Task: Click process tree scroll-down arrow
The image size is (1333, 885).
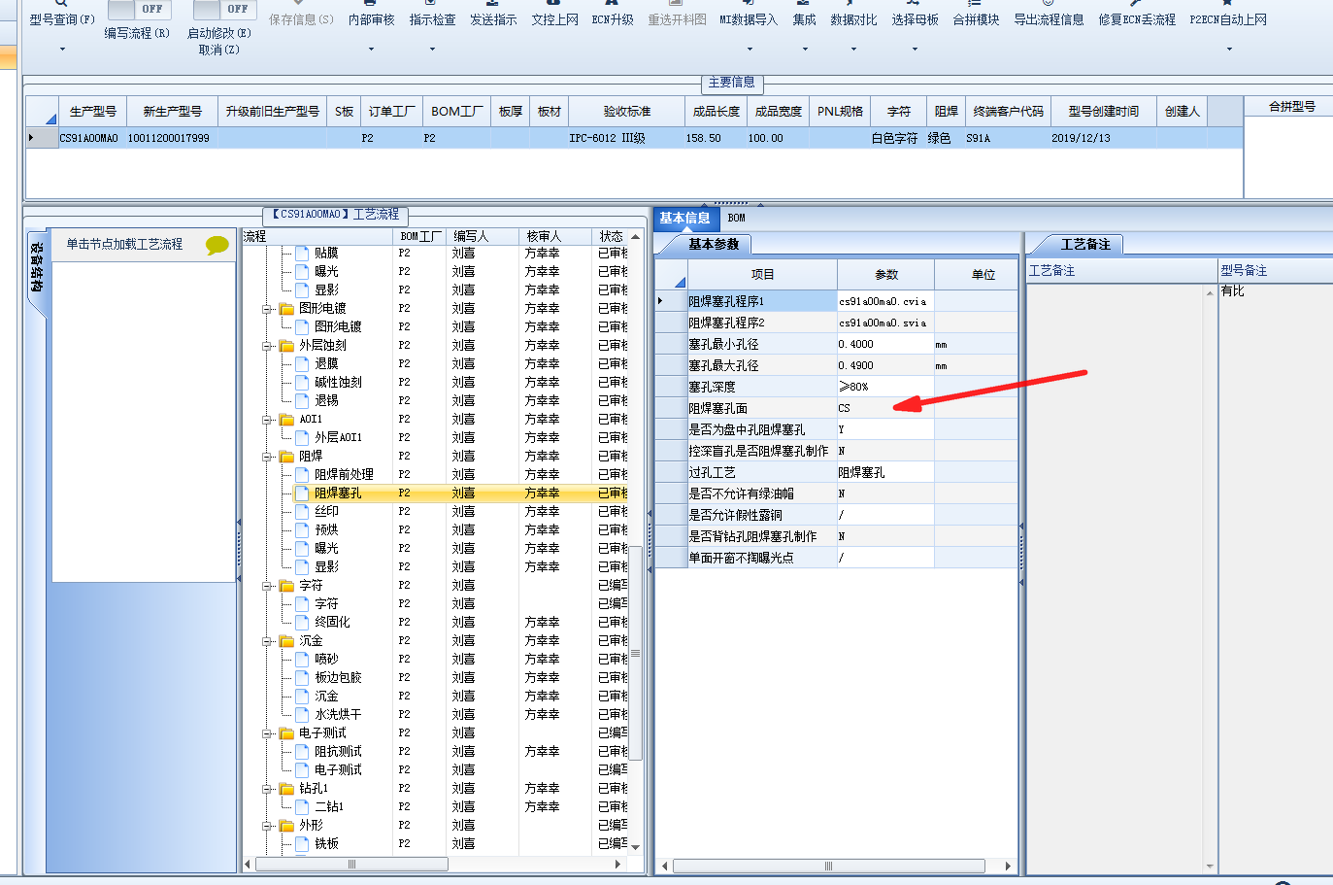Action: [x=636, y=847]
